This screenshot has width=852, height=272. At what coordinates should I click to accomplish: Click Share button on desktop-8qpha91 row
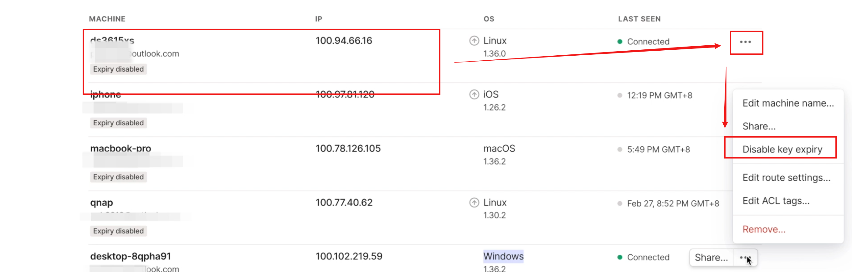pyautogui.click(x=711, y=257)
